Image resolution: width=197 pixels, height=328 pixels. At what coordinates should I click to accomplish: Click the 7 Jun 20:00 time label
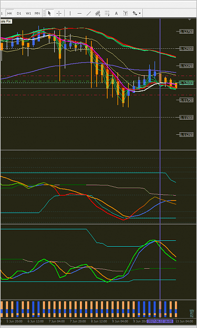coord(78,321)
